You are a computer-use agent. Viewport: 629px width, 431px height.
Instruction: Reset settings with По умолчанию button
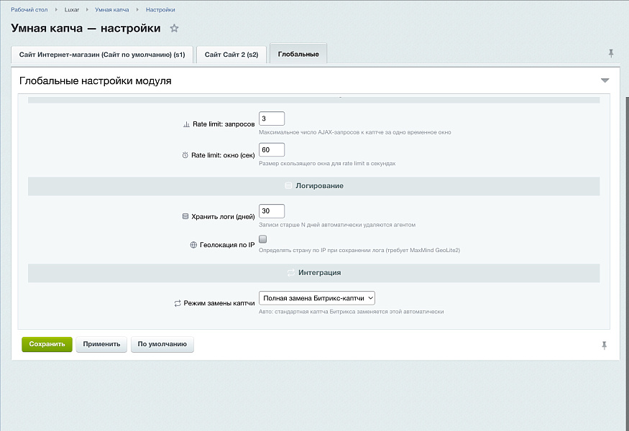[162, 344]
